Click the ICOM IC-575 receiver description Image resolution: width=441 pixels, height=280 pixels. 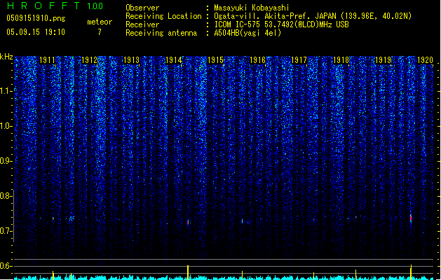click(x=281, y=24)
